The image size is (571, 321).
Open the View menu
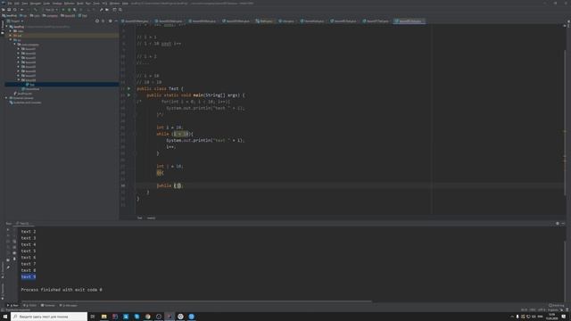(x=25, y=4)
